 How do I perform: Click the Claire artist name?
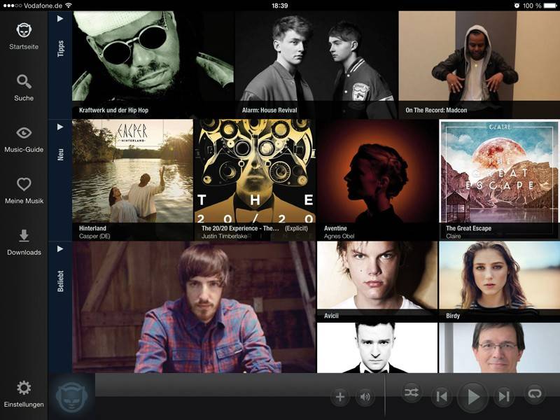(x=453, y=236)
